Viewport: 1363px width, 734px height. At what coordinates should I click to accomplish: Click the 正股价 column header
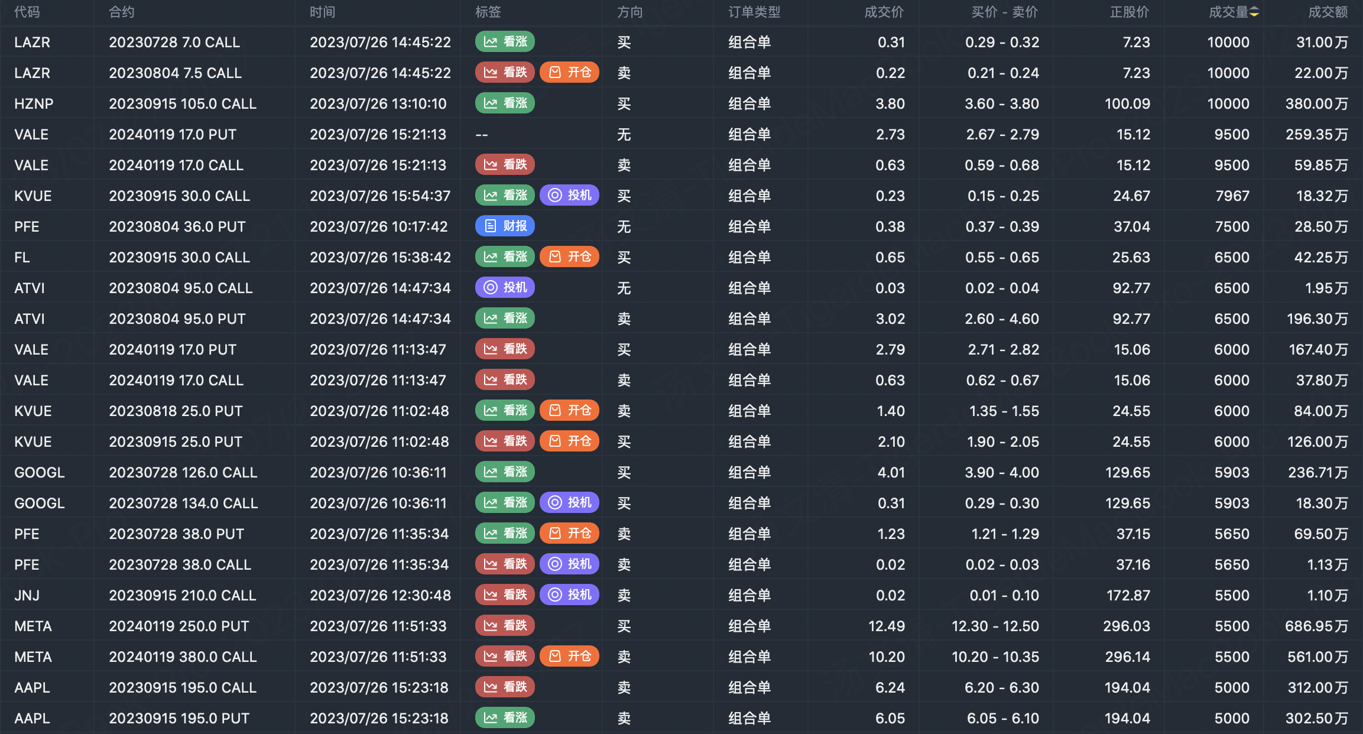[1130, 12]
